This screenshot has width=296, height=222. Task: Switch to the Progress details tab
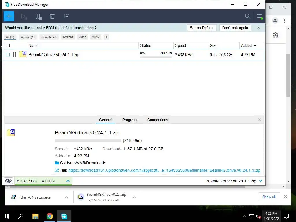(130, 120)
